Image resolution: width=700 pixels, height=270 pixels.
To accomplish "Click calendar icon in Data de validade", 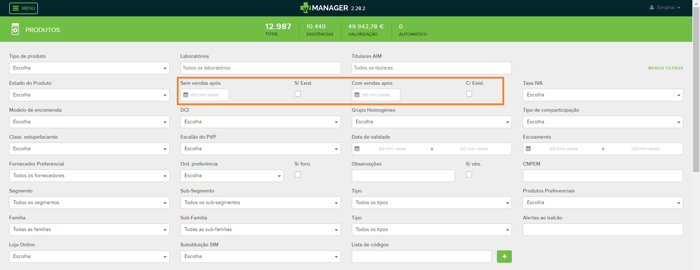I will click(x=357, y=149).
